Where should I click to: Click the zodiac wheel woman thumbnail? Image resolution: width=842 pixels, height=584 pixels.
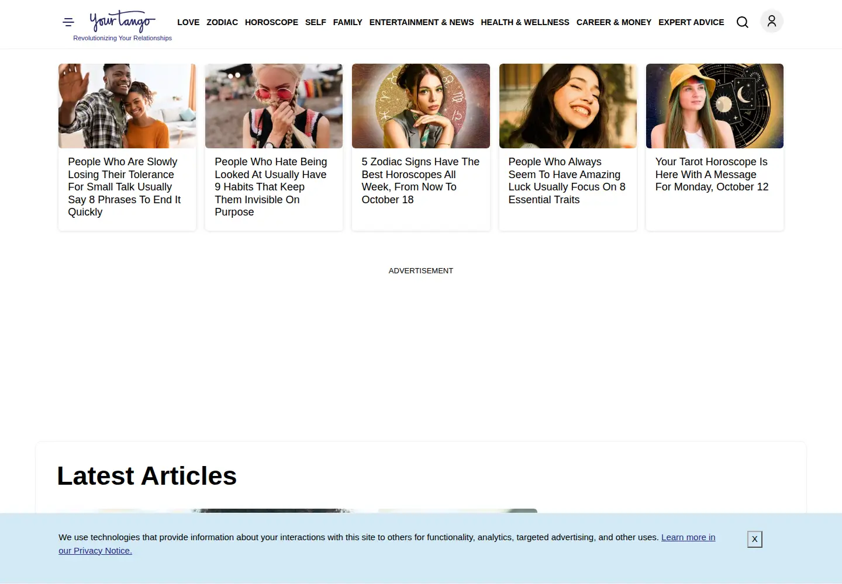421,106
